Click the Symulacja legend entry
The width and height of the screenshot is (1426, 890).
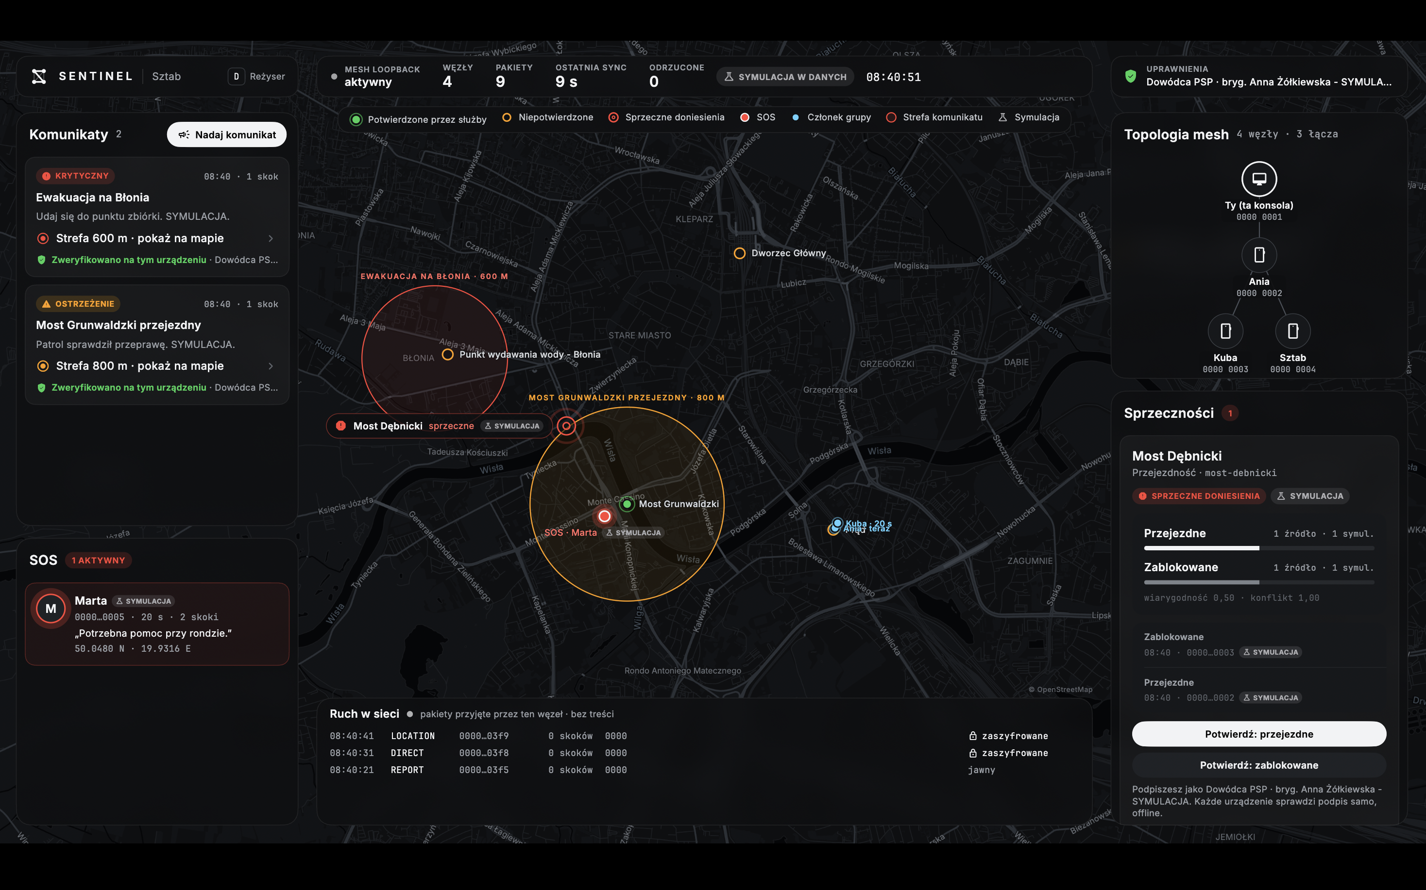click(1029, 117)
